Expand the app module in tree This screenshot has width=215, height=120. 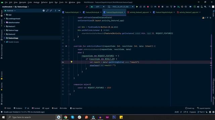point(4,15)
